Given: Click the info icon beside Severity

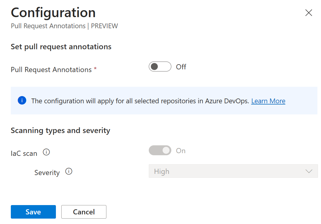Looking at the screenshot, I should (x=69, y=171).
